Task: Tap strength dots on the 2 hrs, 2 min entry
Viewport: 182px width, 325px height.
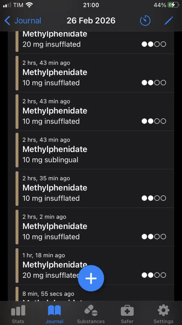Action: point(154,237)
